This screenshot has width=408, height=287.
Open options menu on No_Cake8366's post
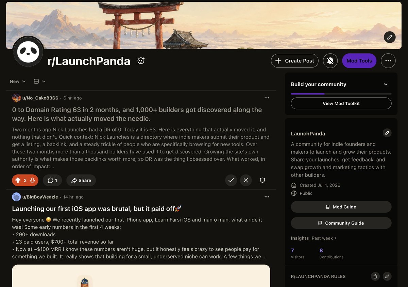(x=267, y=98)
